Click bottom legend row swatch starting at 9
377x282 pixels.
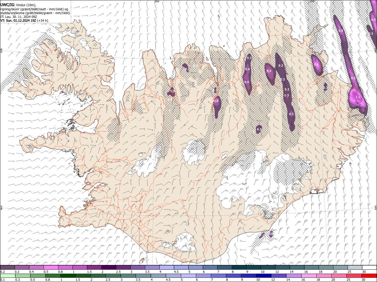[249, 276]
